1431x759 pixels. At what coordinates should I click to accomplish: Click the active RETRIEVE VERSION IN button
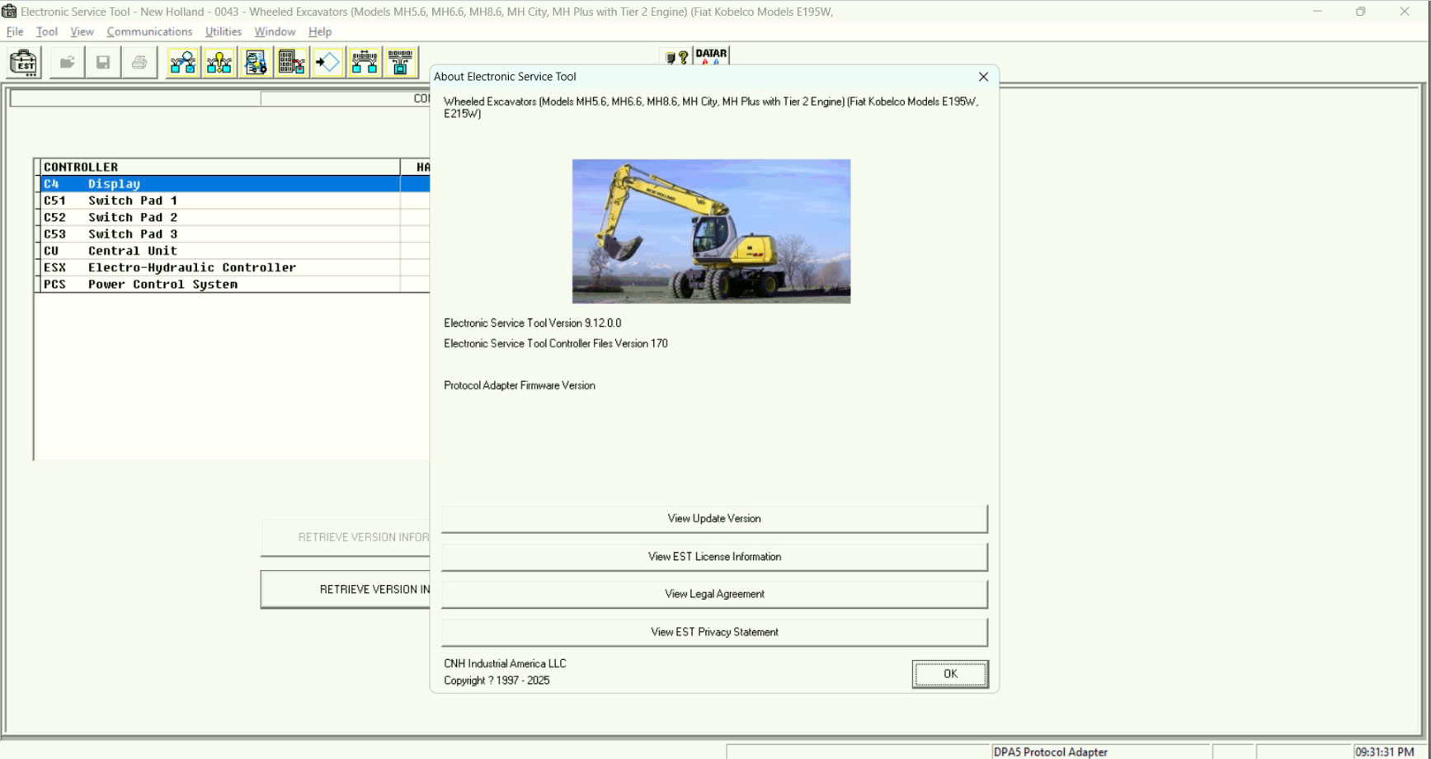(346, 589)
